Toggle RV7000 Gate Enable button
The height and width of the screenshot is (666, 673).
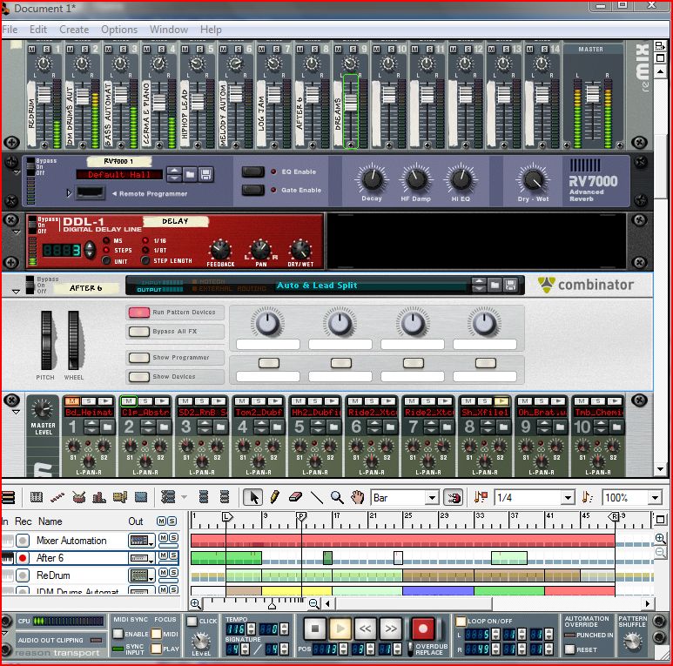point(252,190)
